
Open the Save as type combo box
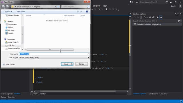pos(54,58)
